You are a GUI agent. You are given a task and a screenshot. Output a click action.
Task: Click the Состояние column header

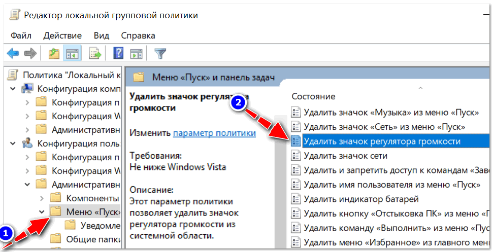point(313,96)
